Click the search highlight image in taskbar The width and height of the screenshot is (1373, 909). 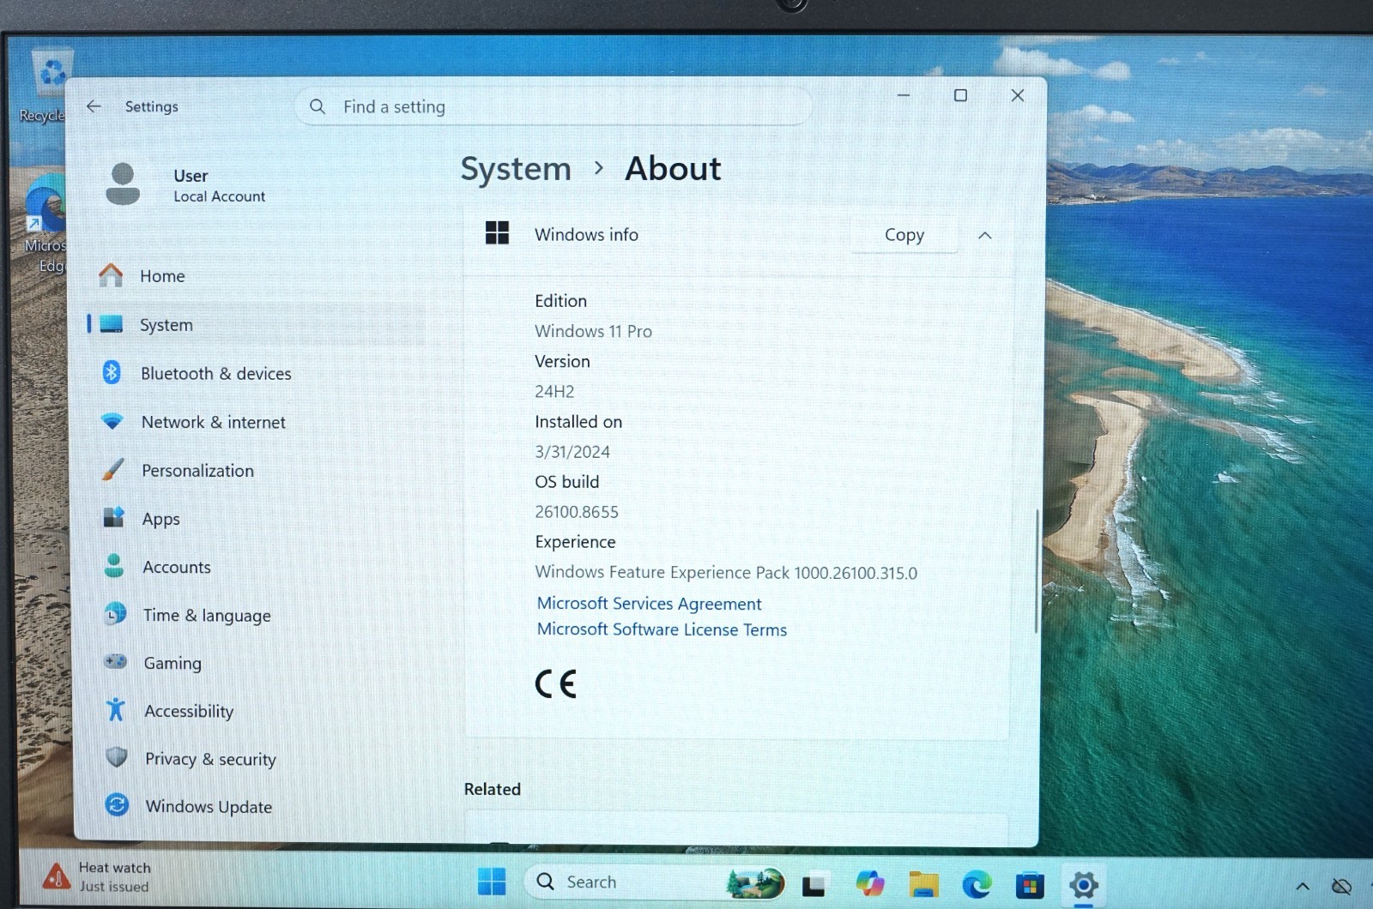(x=755, y=882)
